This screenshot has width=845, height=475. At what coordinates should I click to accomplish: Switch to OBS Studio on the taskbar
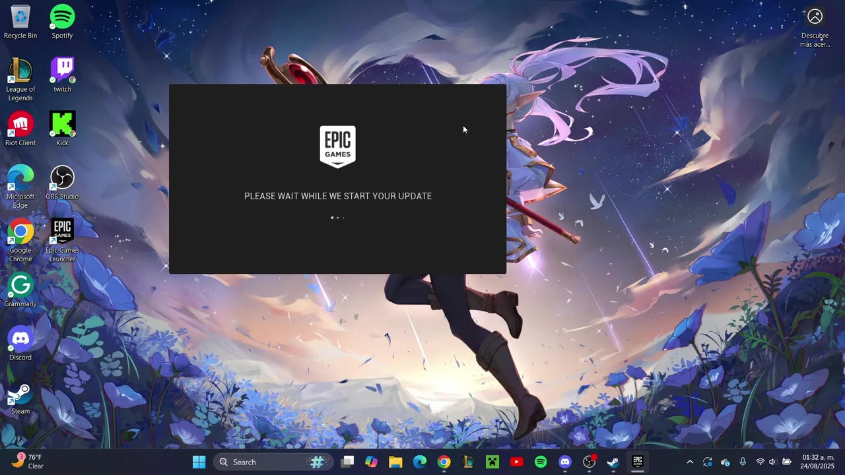(x=589, y=462)
